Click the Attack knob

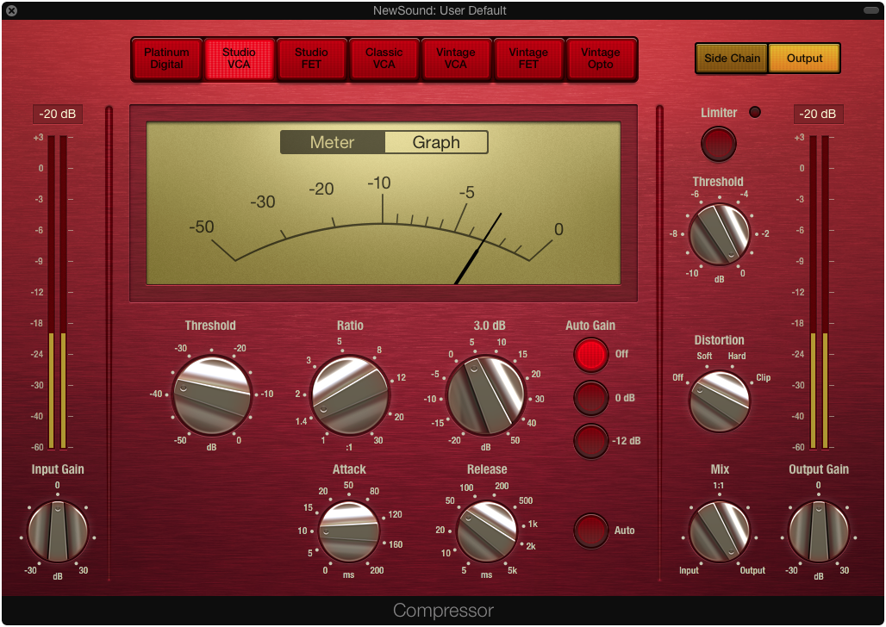point(349,532)
